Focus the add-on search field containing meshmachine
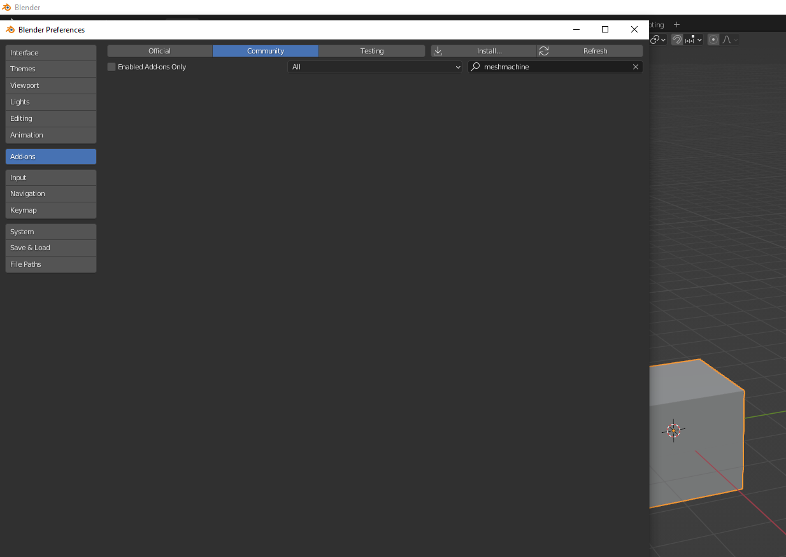The width and height of the screenshot is (786, 557). tap(555, 67)
